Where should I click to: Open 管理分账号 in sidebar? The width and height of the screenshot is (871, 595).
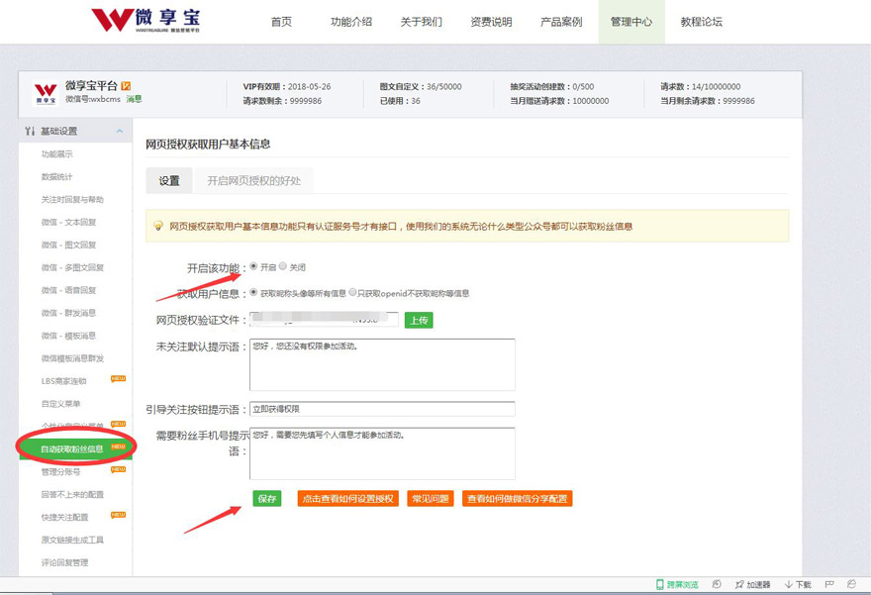60,471
